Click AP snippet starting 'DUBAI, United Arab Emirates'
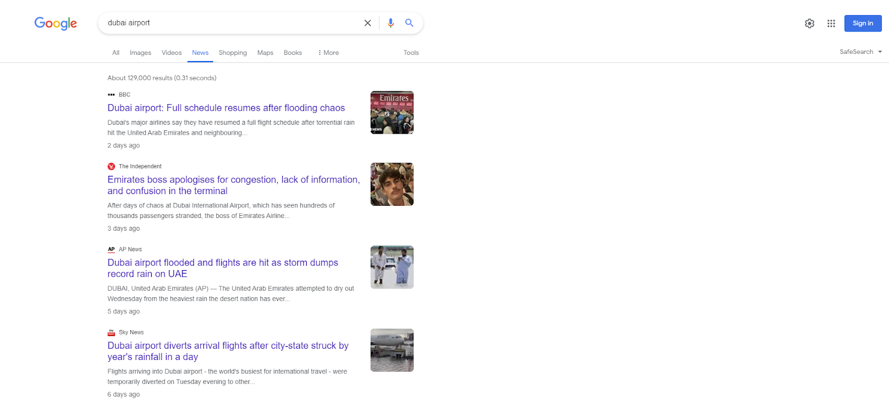Screen dimensions: 889x406 click(231, 293)
